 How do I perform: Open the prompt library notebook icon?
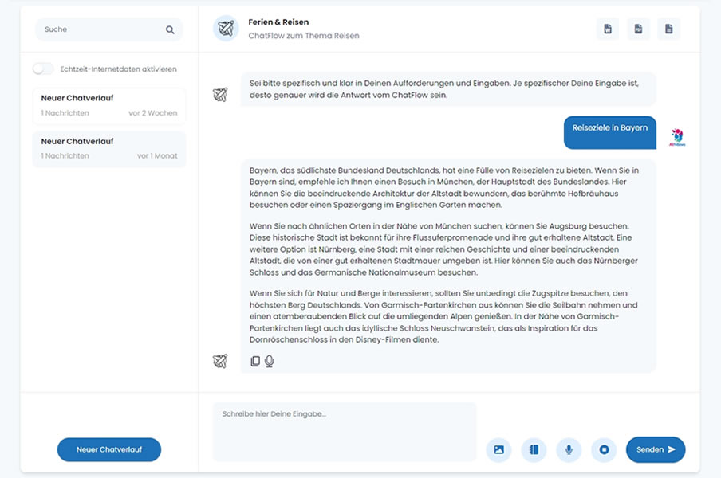tap(534, 449)
